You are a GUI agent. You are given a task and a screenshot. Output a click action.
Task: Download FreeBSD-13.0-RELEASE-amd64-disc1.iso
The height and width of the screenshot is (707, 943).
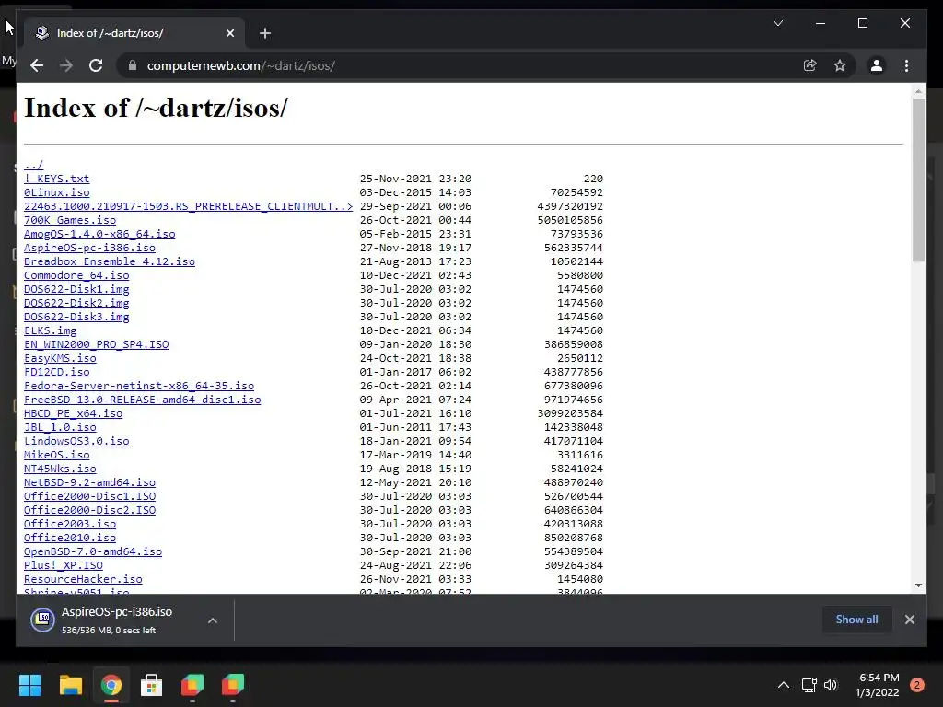[x=143, y=400]
